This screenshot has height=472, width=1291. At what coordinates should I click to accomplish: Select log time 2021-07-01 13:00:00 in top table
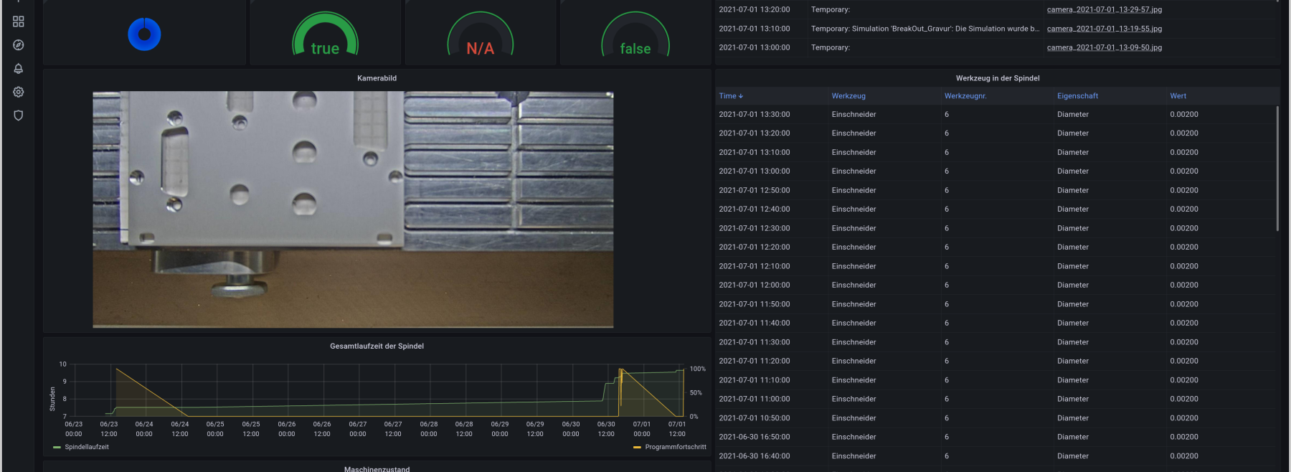(754, 47)
